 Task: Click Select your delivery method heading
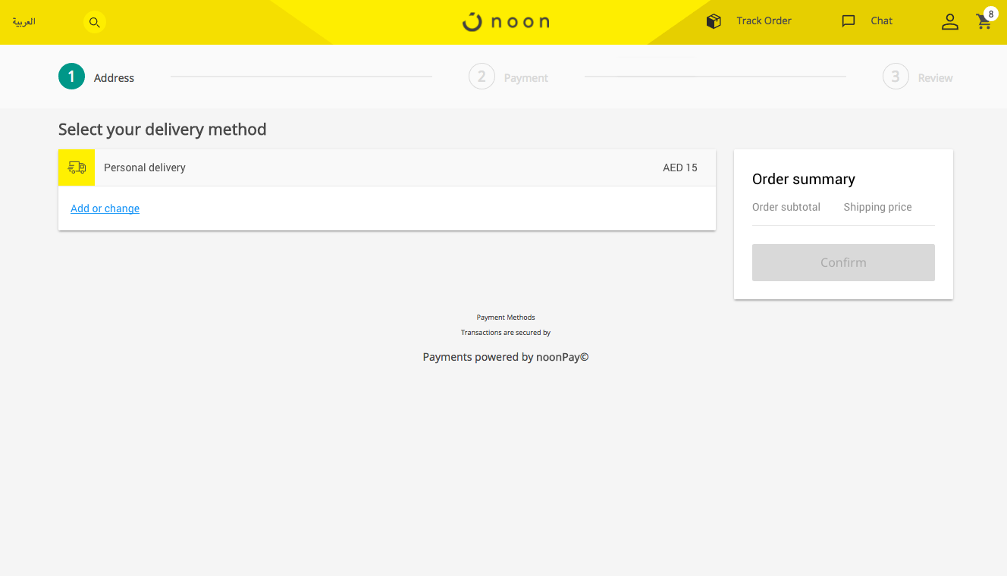coord(162,130)
